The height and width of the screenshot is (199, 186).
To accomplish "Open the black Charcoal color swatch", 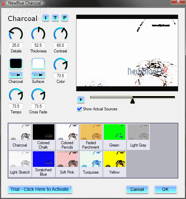I will click(16, 64).
